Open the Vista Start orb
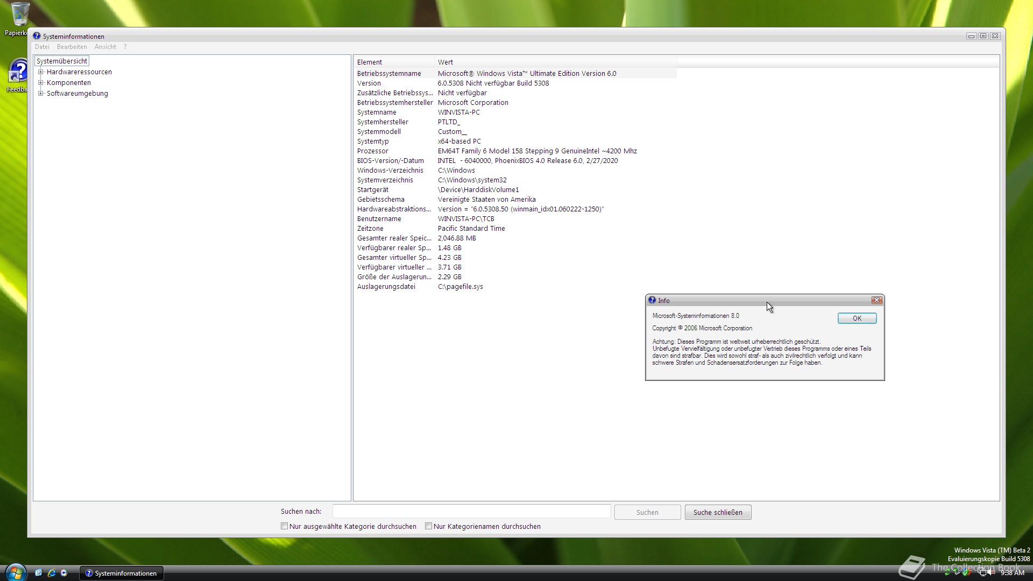Screen dimensions: 1033x581 tap(15, 572)
